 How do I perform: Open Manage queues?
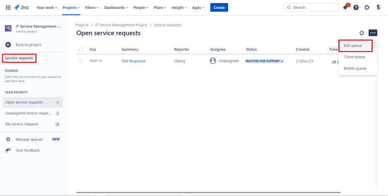pos(29,139)
